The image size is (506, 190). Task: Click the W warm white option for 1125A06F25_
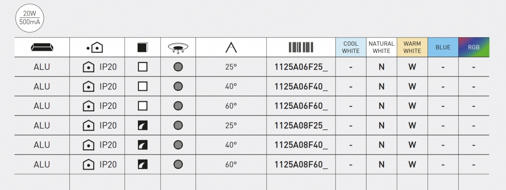click(412, 67)
